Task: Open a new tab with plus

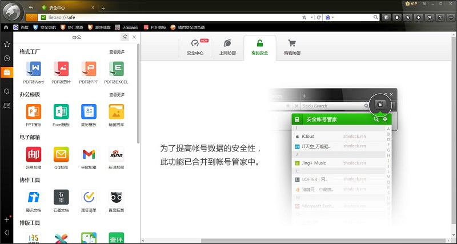Action: click(x=103, y=8)
